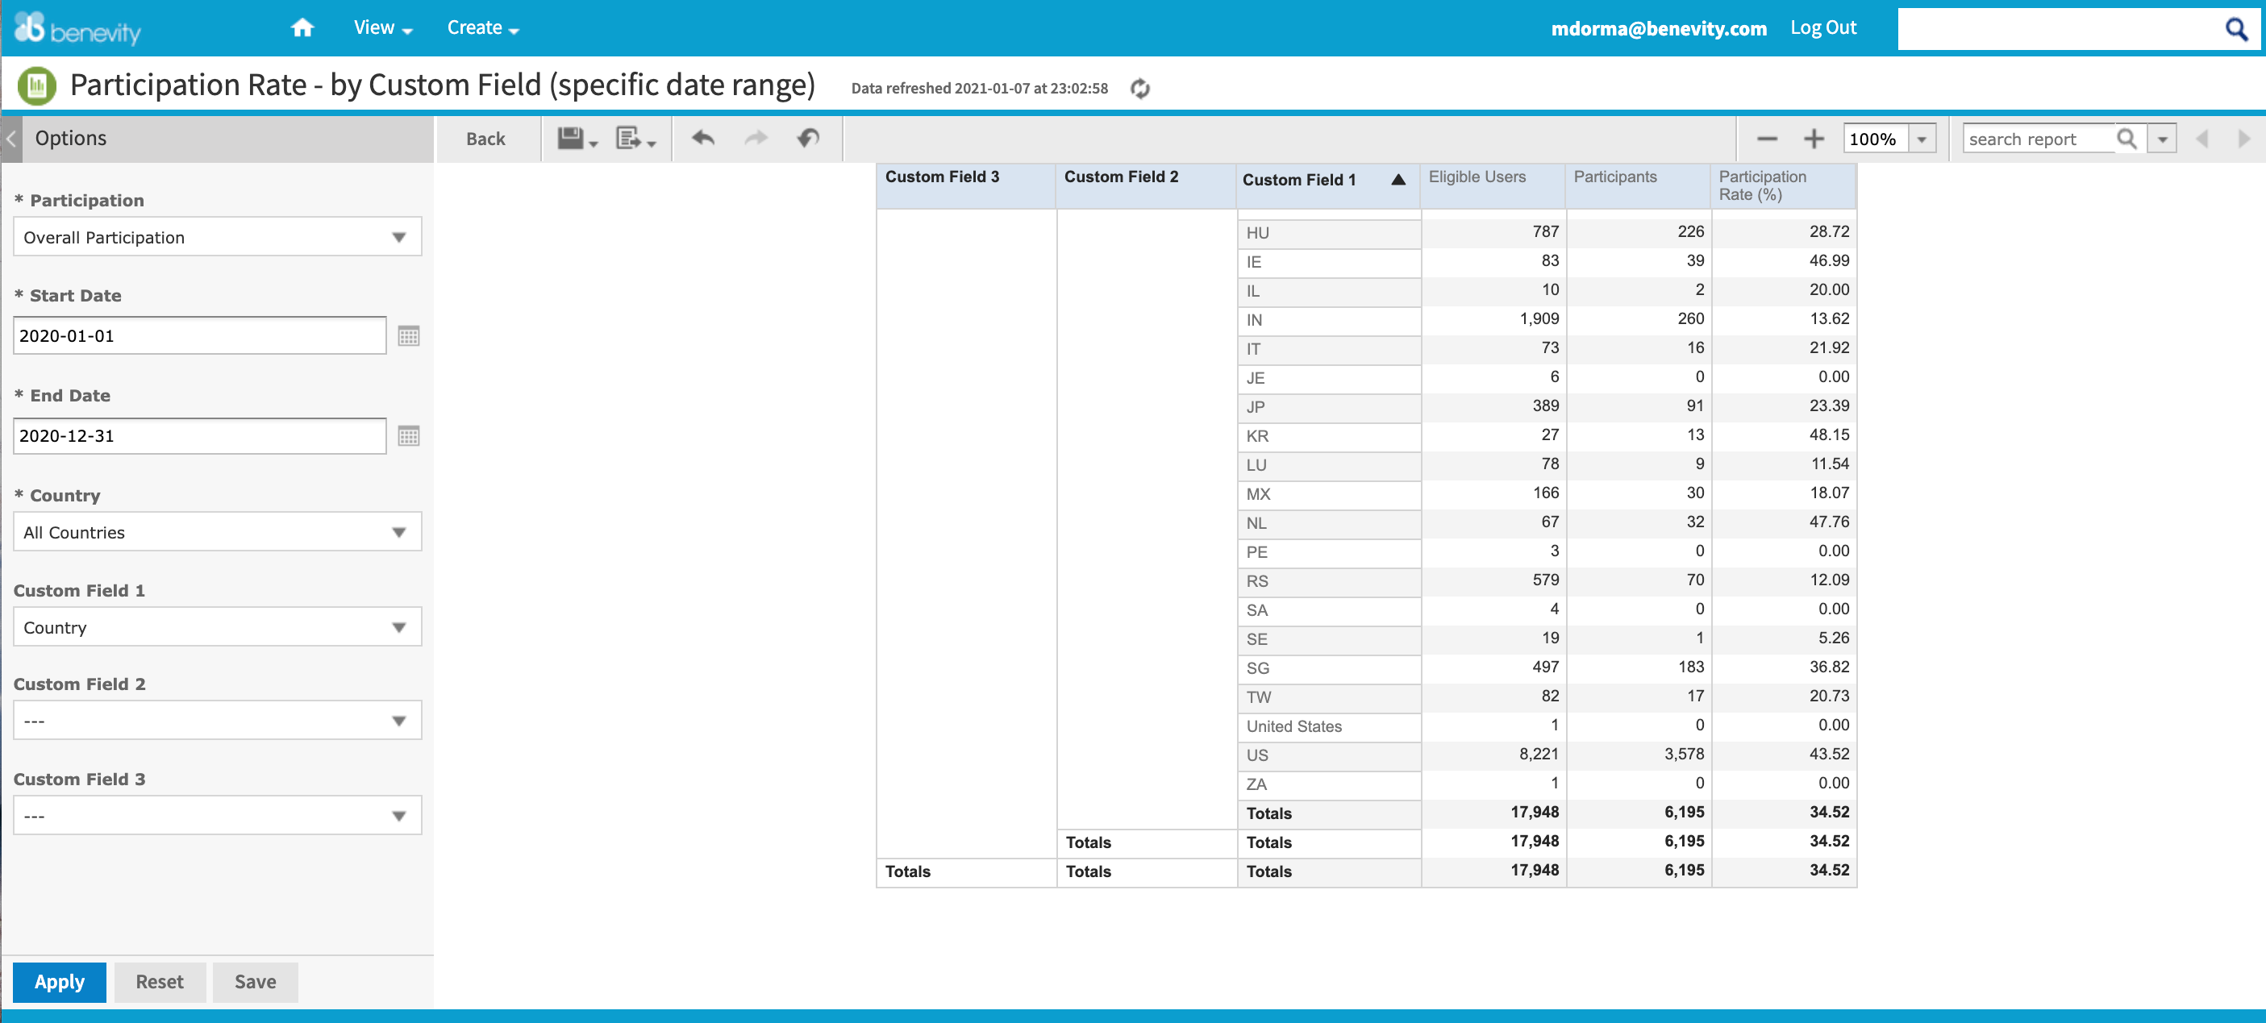Open Start Date calendar picker

pos(408,336)
